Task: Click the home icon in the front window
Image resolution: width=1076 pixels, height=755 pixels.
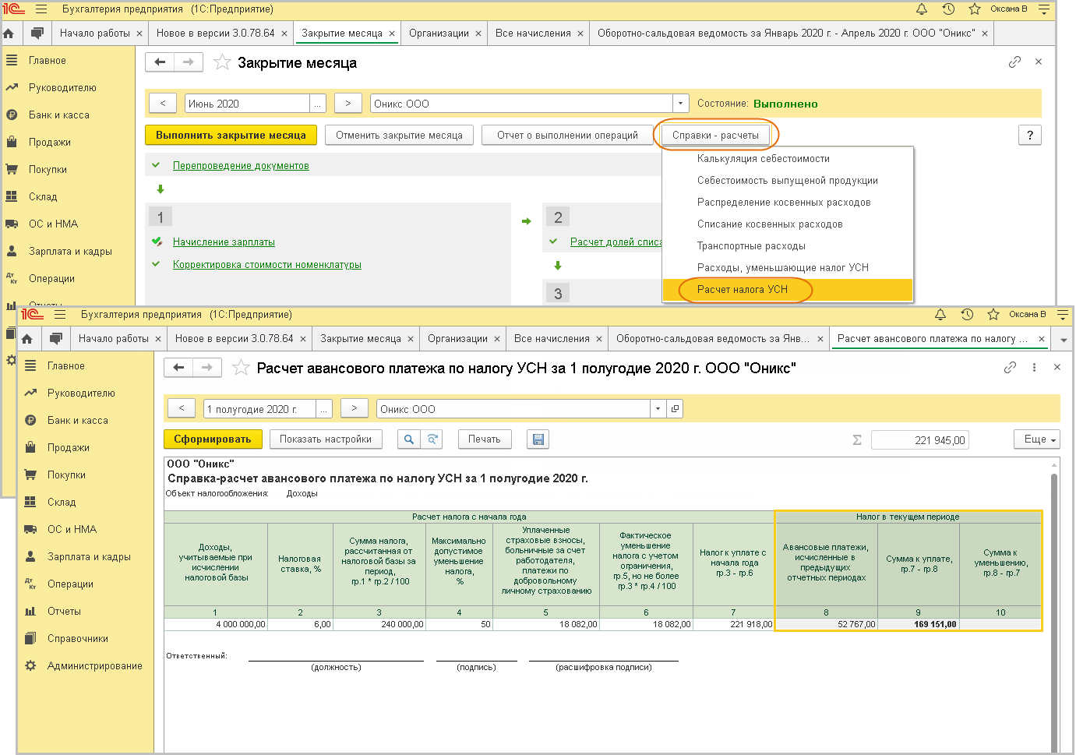Action: (x=27, y=339)
